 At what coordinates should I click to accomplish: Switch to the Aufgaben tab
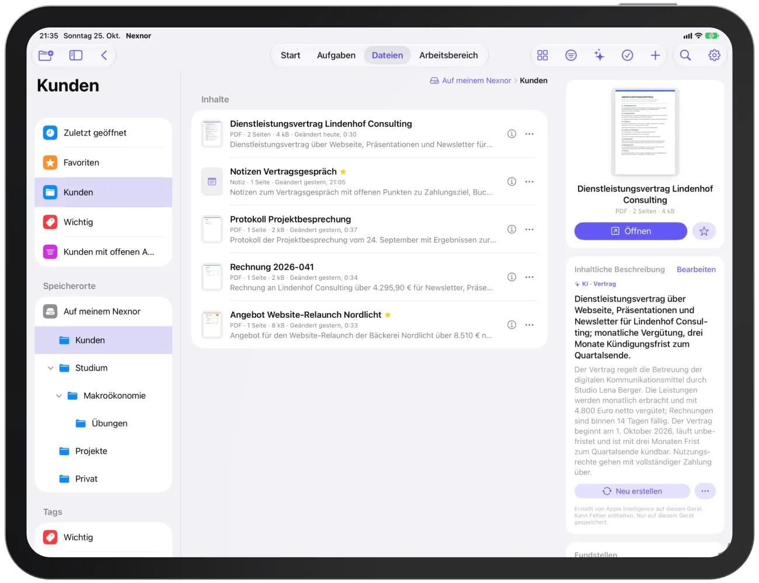click(336, 55)
